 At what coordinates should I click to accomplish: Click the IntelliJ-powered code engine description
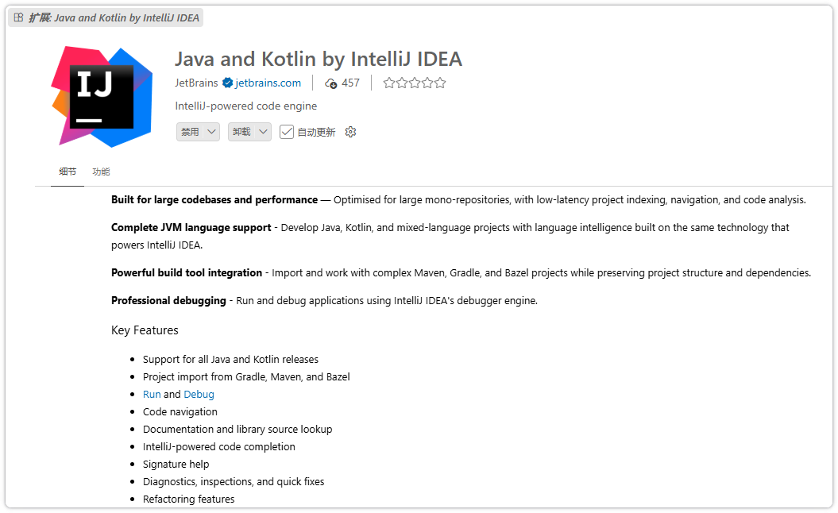tap(246, 106)
